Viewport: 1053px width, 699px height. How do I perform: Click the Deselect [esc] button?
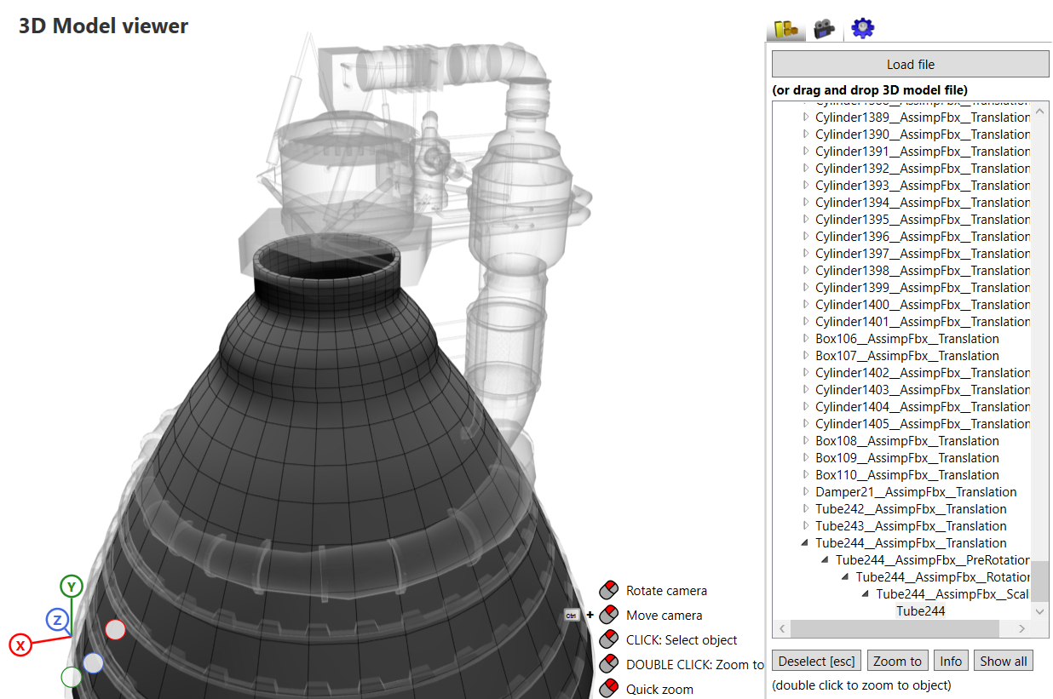[817, 661]
